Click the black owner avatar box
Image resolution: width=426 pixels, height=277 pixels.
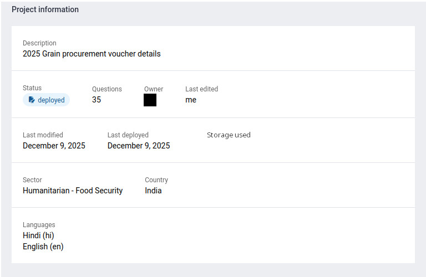(150, 100)
